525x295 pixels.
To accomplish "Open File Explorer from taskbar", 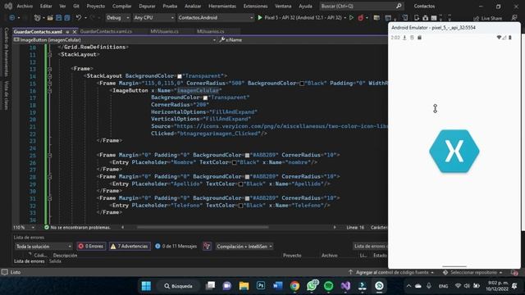I will 244,286.
